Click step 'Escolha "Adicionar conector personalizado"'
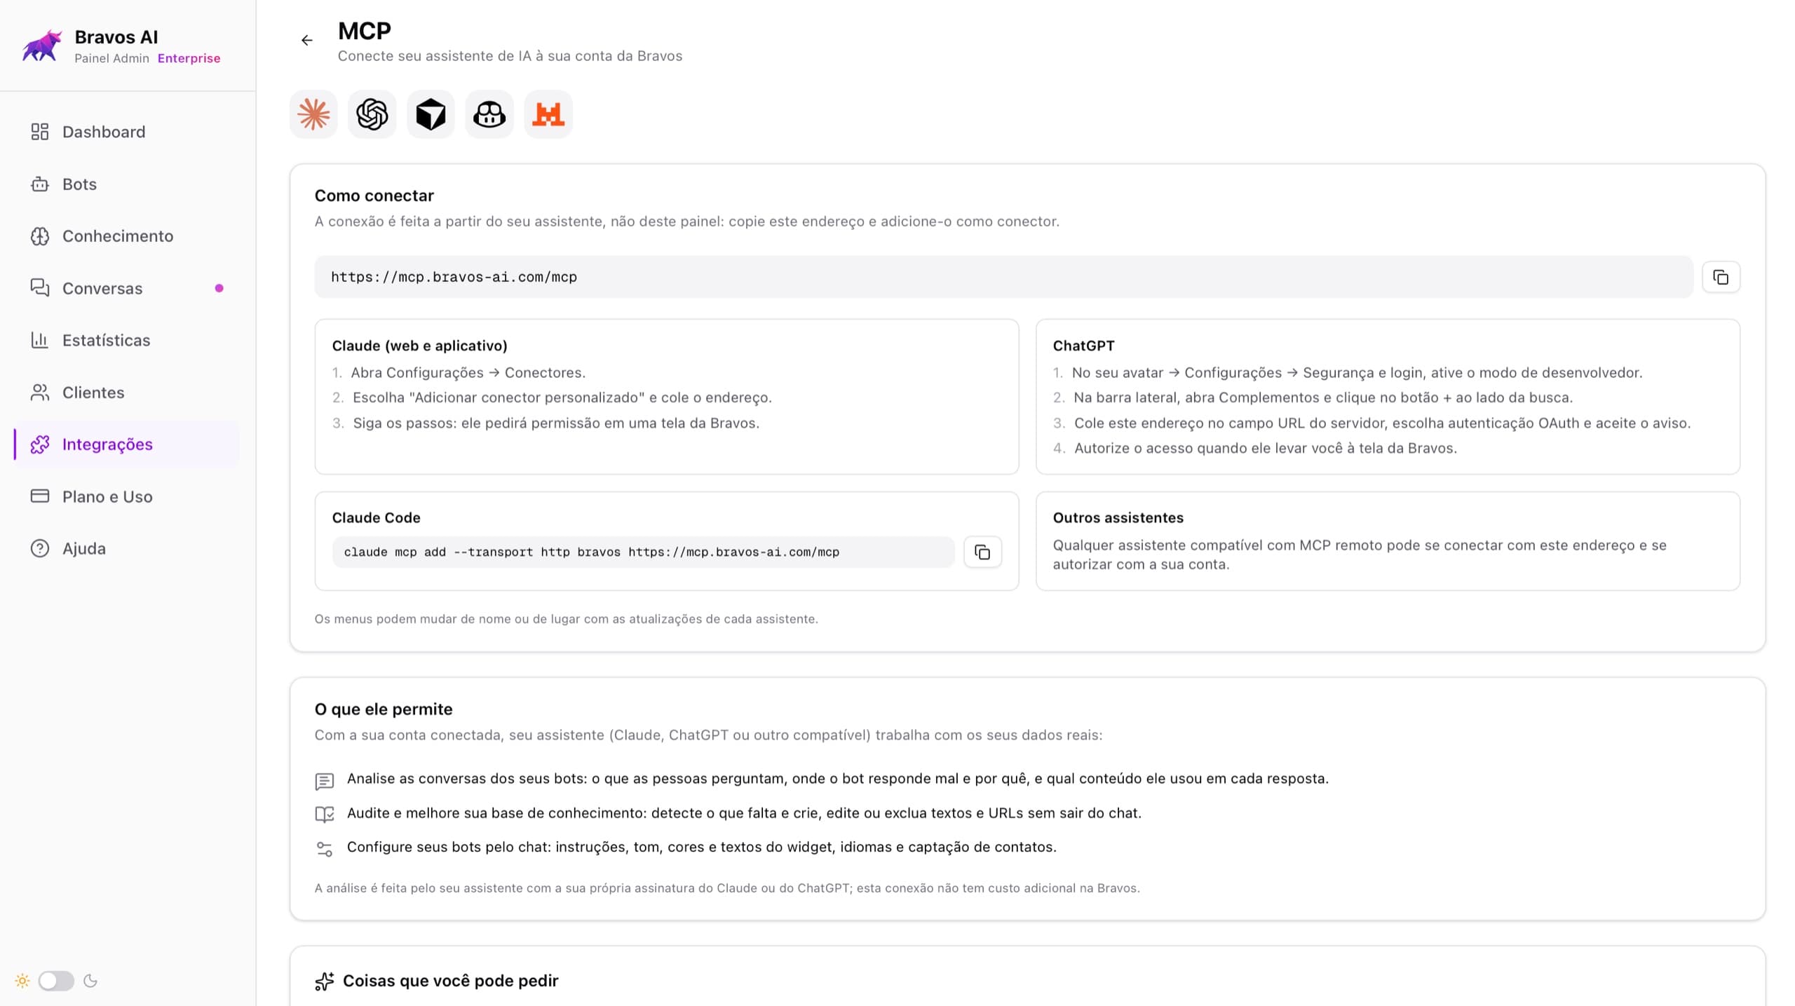This screenshot has width=1795, height=1006. pos(562,397)
